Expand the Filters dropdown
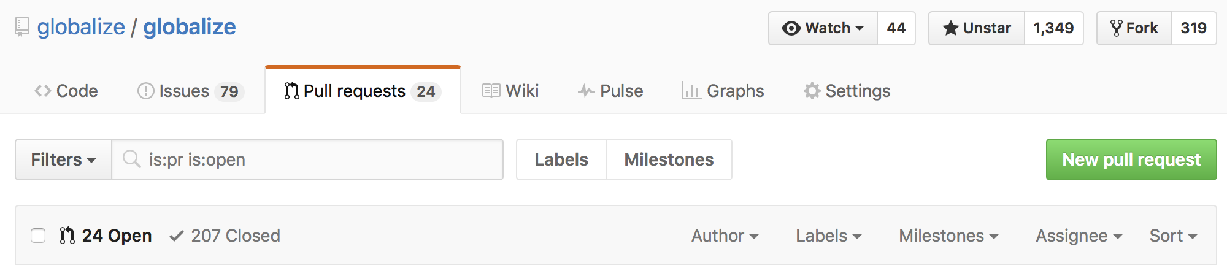The height and width of the screenshot is (265, 1227). pyautogui.click(x=63, y=159)
